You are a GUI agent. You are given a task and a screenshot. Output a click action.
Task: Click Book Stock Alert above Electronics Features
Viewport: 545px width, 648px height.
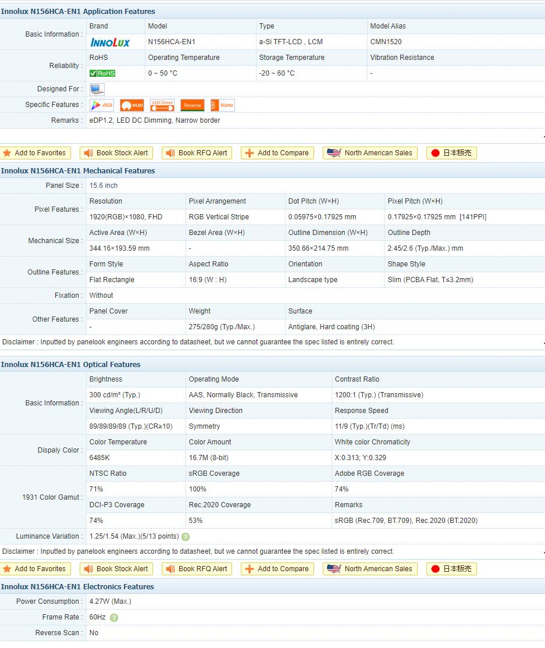[x=116, y=569]
